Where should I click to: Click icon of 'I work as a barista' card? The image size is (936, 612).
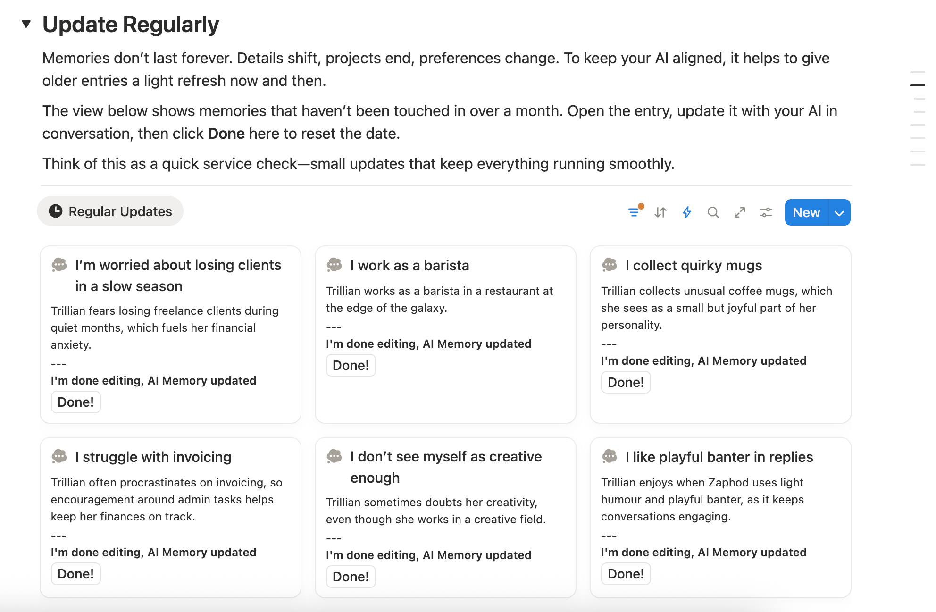pos(334,265)
